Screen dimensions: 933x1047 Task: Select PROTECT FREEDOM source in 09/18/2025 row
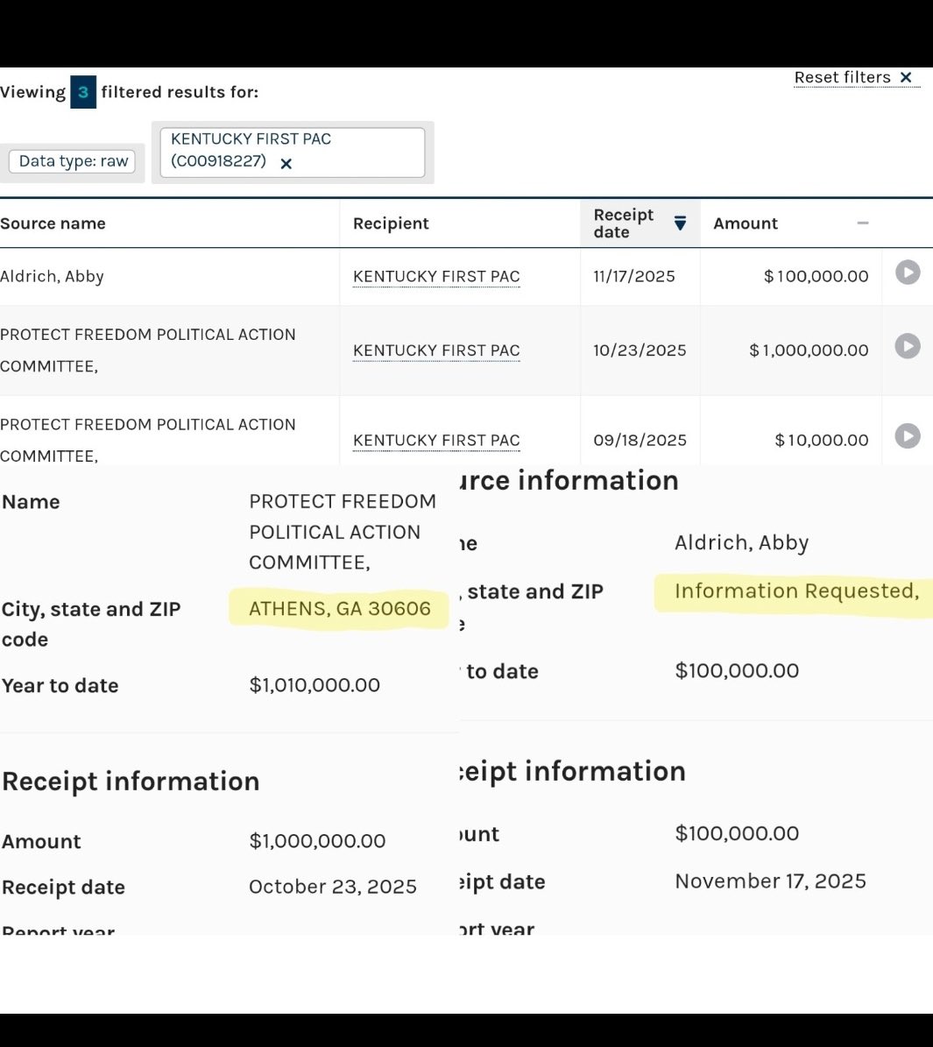pyautogui.click(x=147, y=440)
